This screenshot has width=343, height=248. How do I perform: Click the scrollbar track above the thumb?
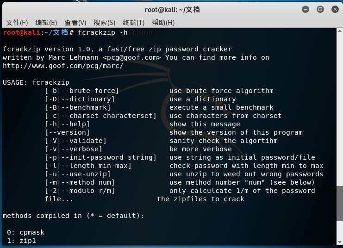pos(339,109)
